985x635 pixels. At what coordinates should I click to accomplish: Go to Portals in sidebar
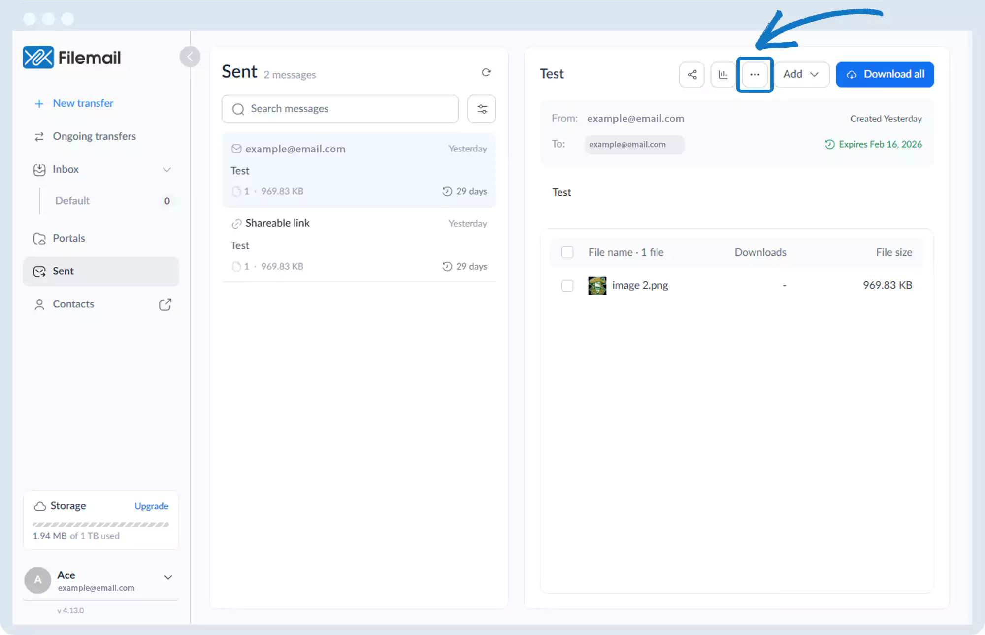coord(68,238)
